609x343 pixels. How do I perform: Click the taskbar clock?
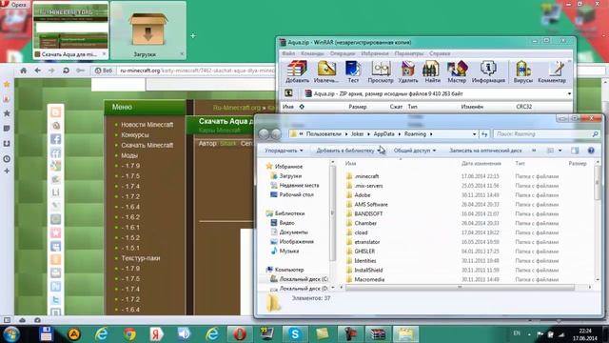pyautogui.click(x=584, y=334)
